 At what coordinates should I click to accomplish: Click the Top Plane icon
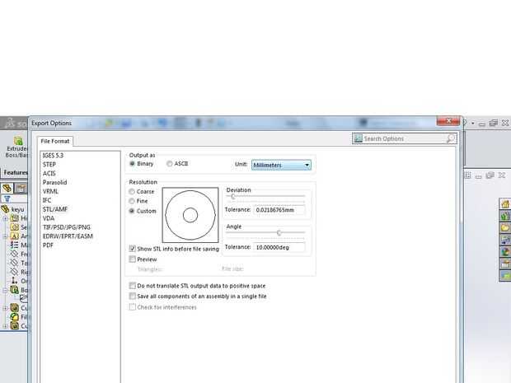tap(15, 263)
